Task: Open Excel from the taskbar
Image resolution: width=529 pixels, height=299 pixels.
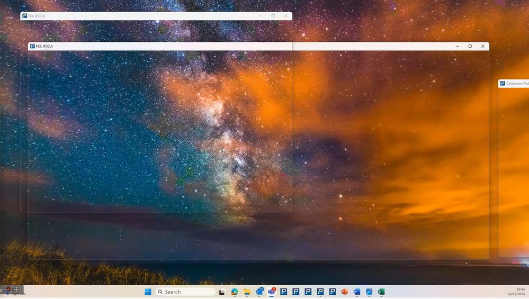Action: pyautogui.click(x=381, y=292)
